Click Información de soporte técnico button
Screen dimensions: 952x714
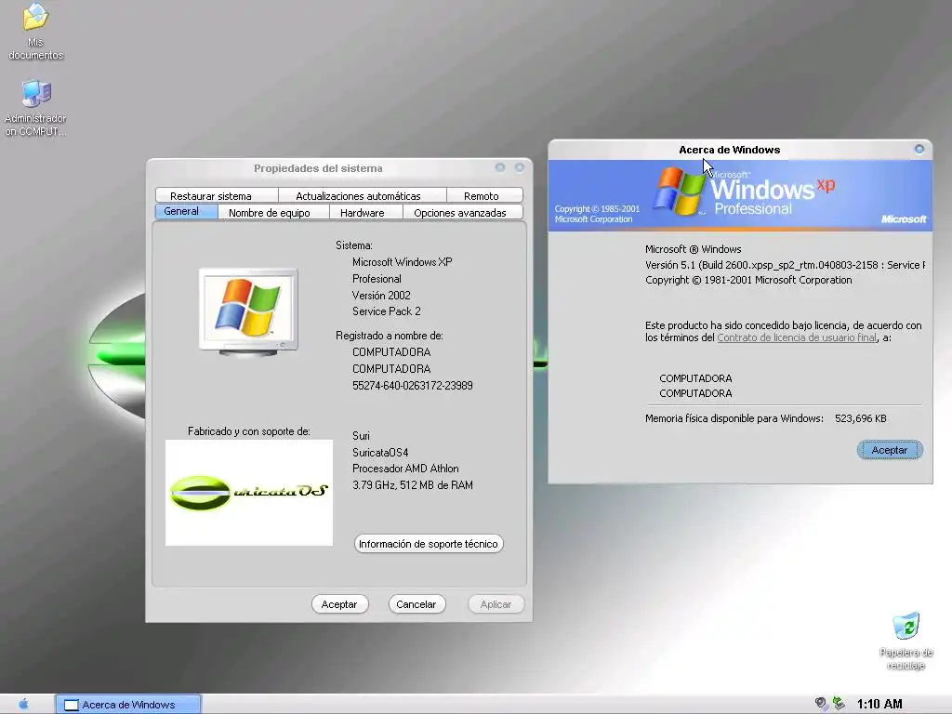pos(429,544)
